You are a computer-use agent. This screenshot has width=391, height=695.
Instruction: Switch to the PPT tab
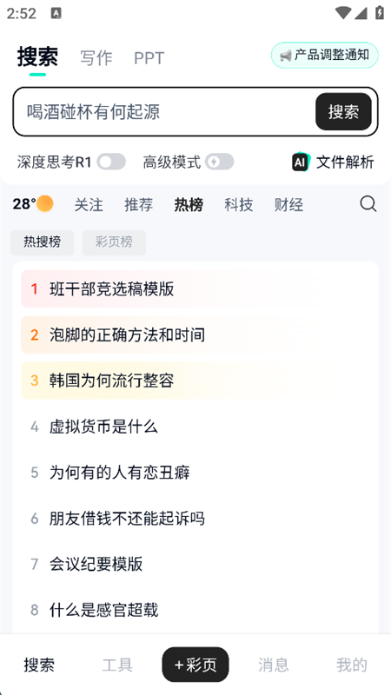click(149, 58)
